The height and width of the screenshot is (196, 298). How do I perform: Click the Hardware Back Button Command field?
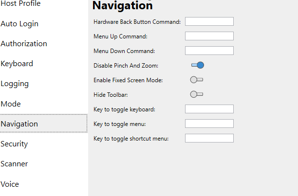click(209, 21)
